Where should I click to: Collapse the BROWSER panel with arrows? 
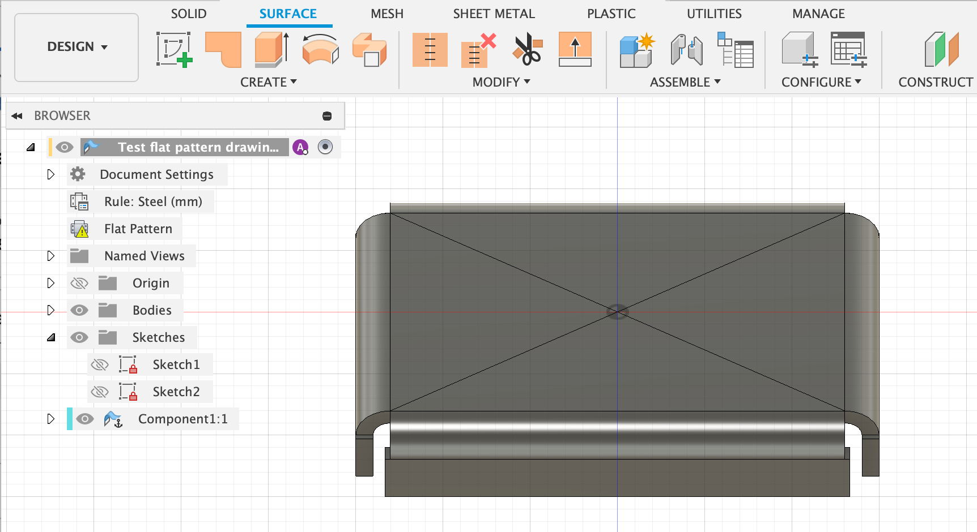pyautogui.click(x=17, y=116)
